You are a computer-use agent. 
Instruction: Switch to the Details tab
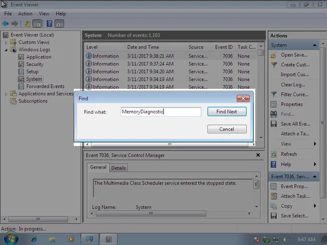pos(118,168)
